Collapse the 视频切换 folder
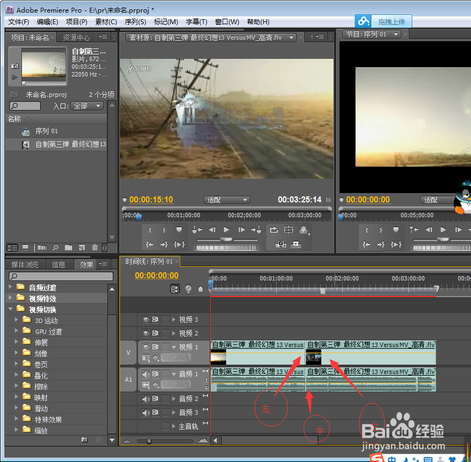471x462 pixels. (10, 309)
